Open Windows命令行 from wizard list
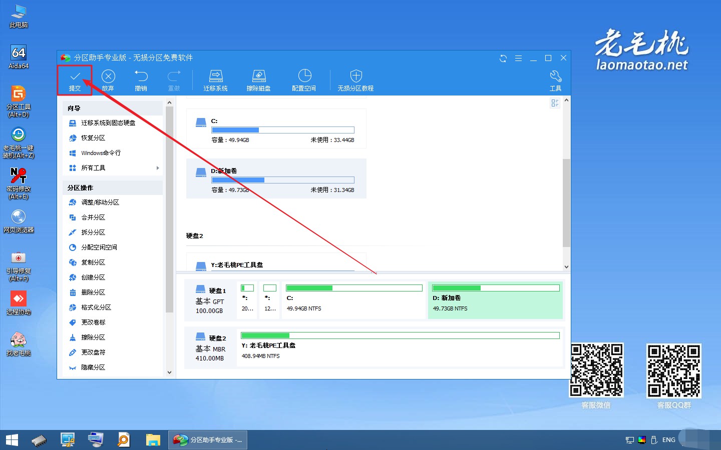721x450 pixels. (101, 152)
